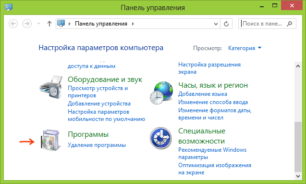This screenshot has width=306, height=184.
Task: Click the доступа к данным link
Action: [x=92, y=66]
